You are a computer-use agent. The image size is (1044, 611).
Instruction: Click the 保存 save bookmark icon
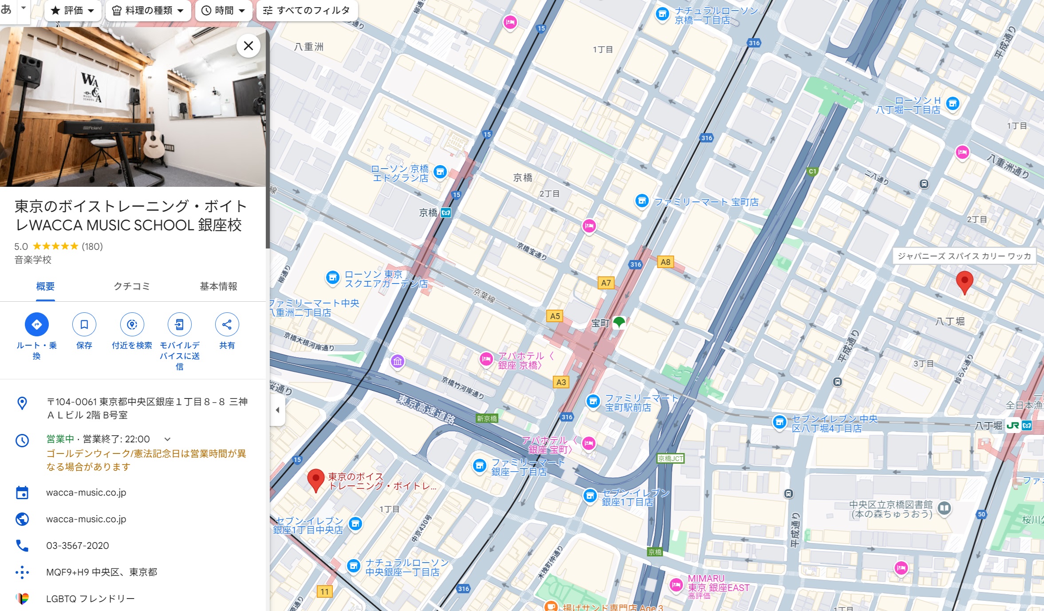click(84, 324)
